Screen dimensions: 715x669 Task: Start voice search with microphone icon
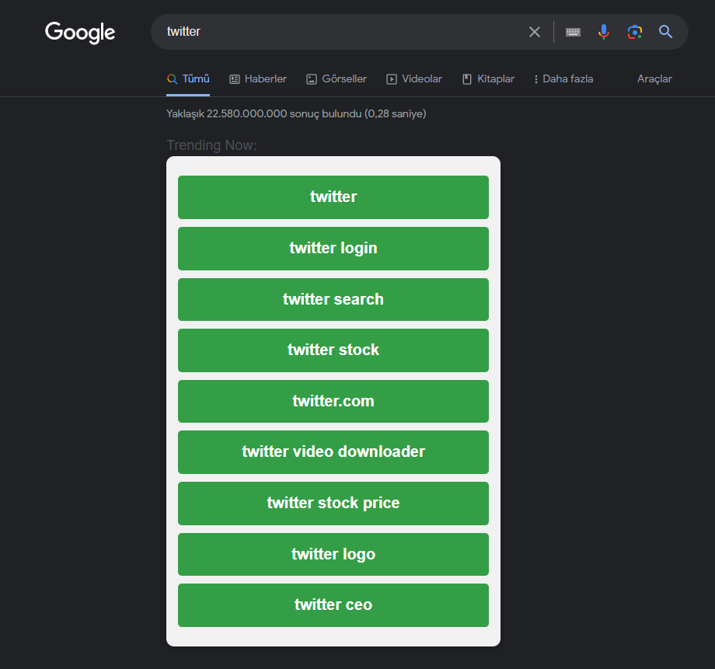[x=603, y=31]
